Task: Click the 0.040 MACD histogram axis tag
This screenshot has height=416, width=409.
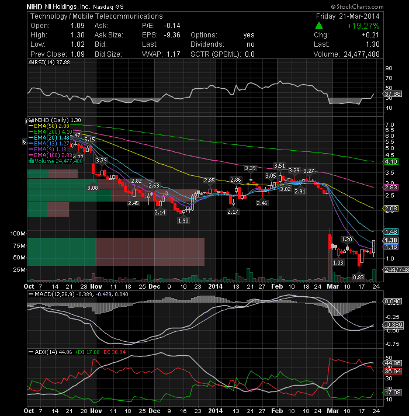Action: tap(392, 301)
